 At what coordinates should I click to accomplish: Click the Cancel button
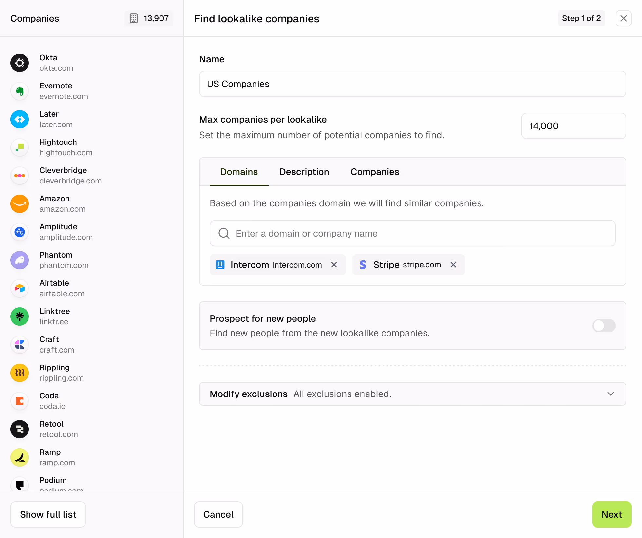pos(218,514)
